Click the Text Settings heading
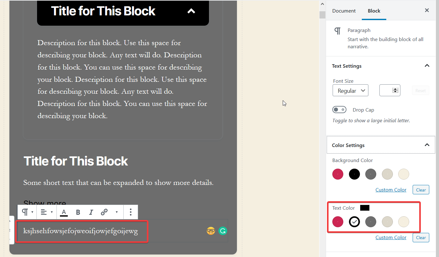The image size is (439, 257). click(347, 66)
